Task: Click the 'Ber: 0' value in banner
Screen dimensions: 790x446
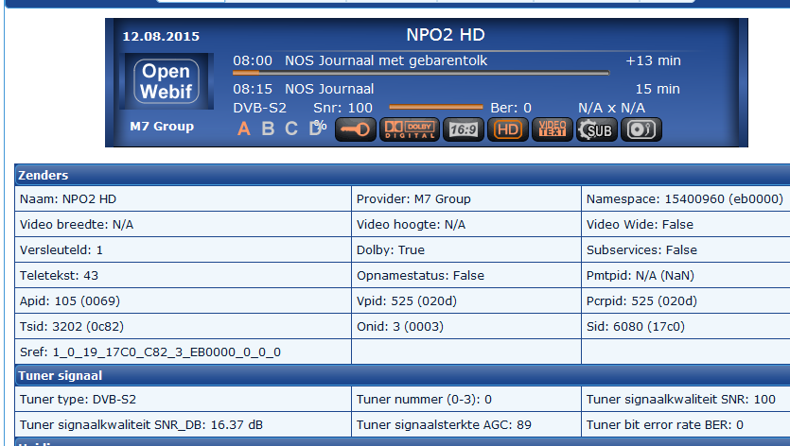Action: [x=511, y=108]
